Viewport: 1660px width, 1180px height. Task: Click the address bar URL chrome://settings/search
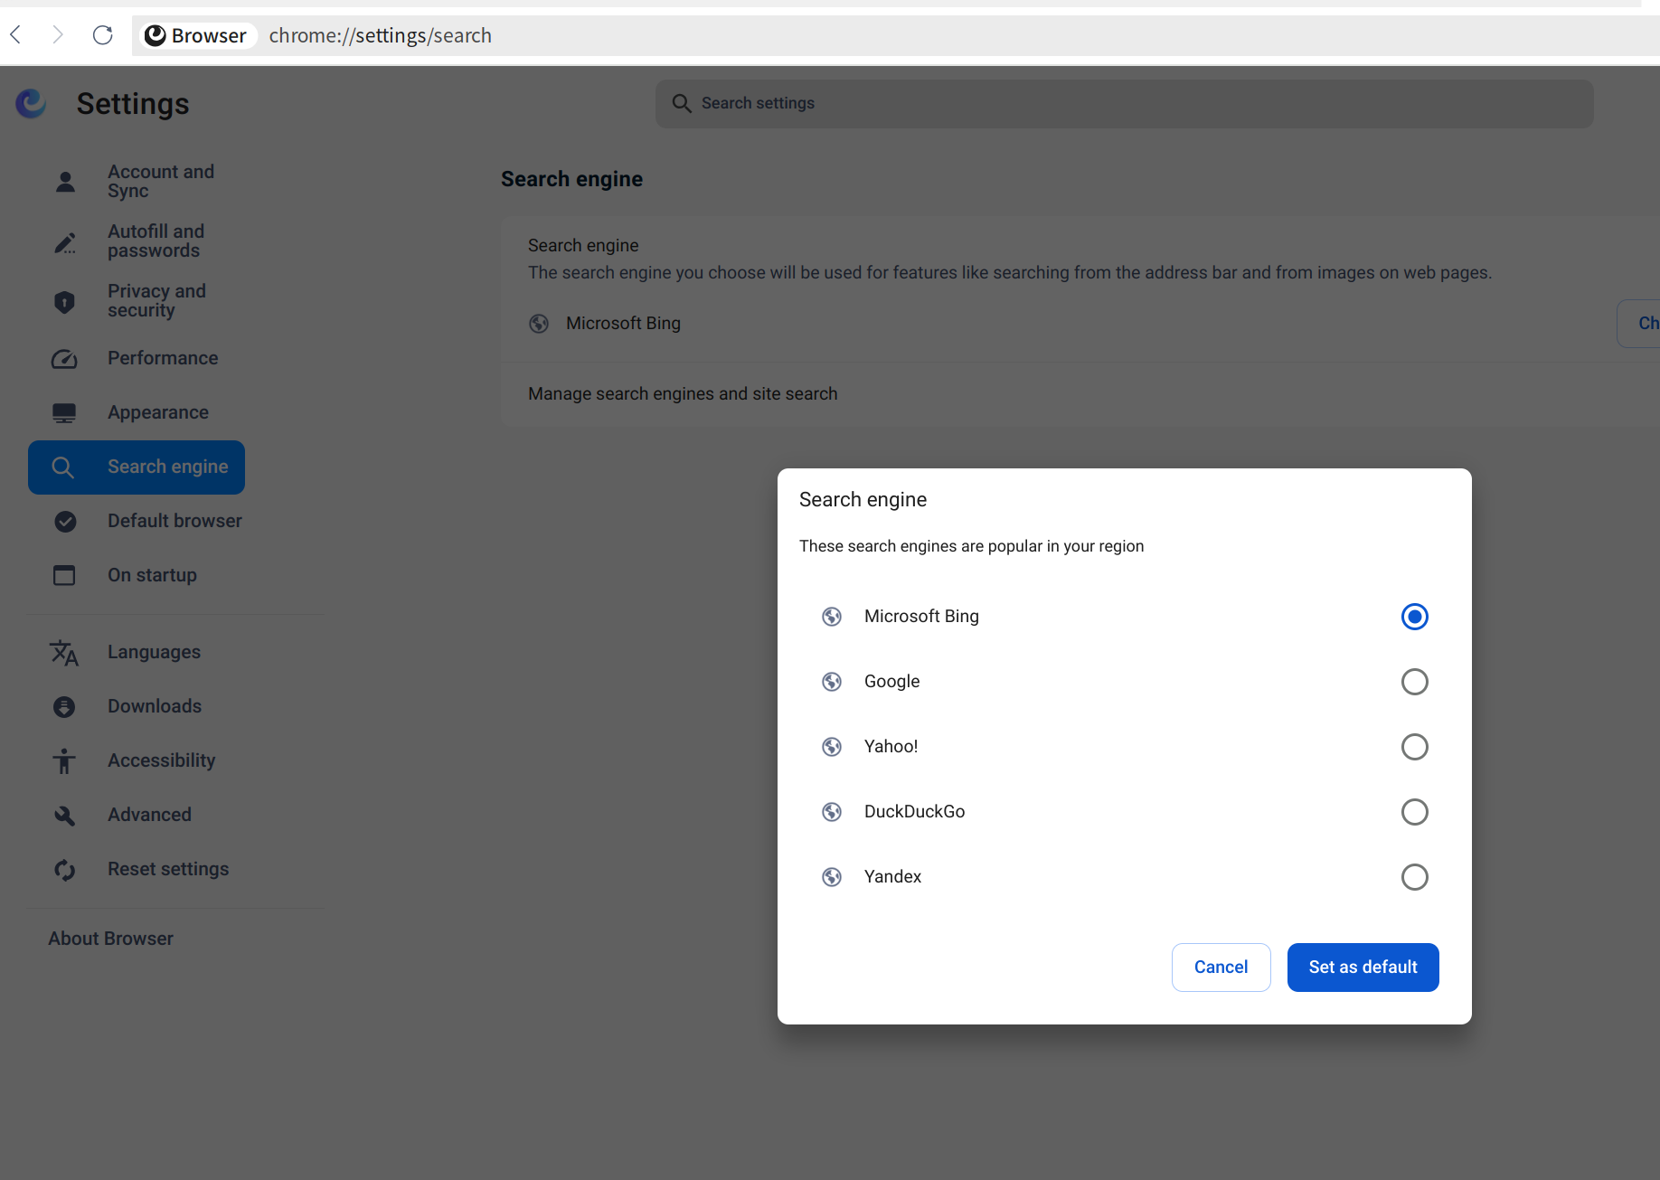(381, 35)
